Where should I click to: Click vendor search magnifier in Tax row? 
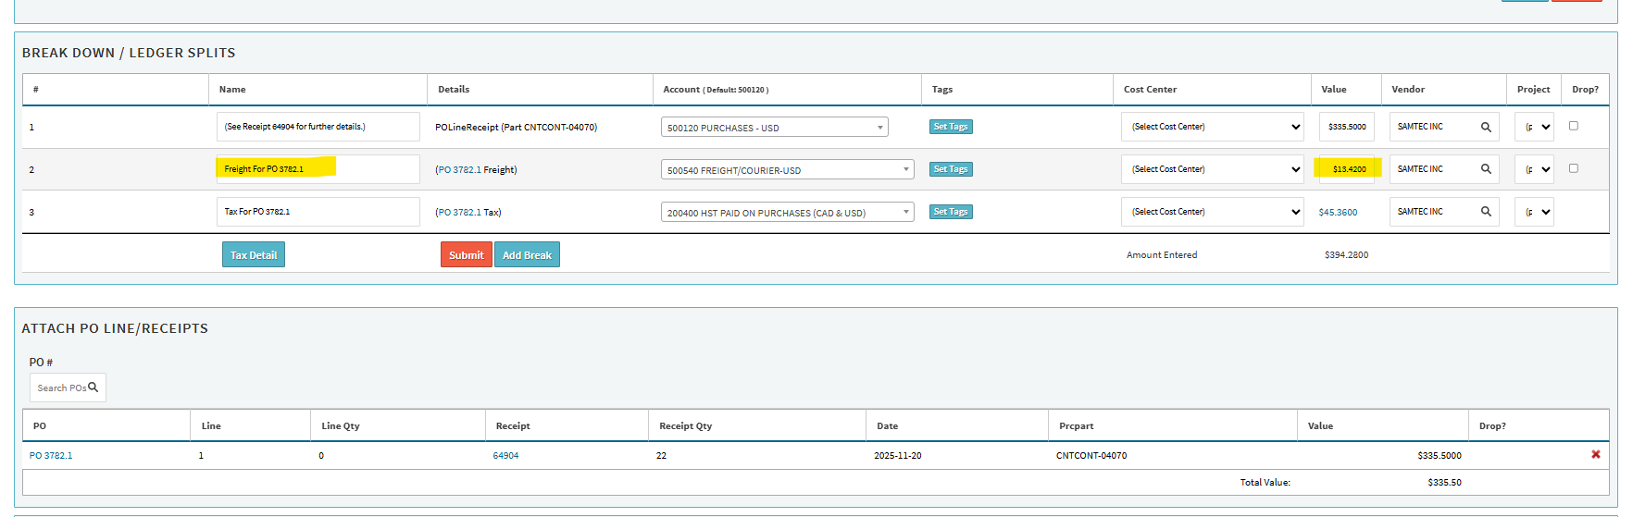tap(1486, 212)
